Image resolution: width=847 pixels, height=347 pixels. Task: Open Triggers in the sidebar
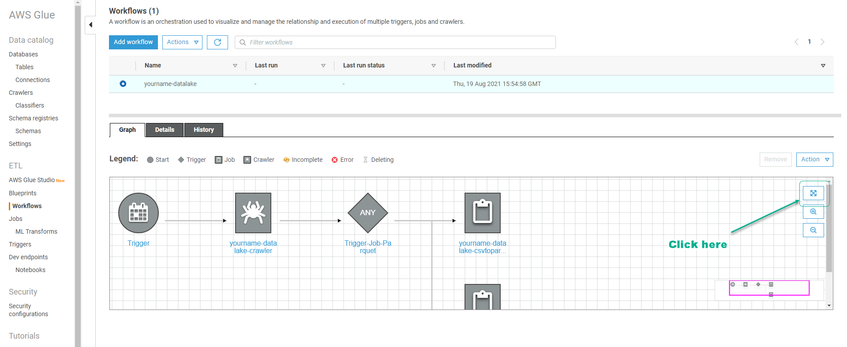tap(20, 244)
